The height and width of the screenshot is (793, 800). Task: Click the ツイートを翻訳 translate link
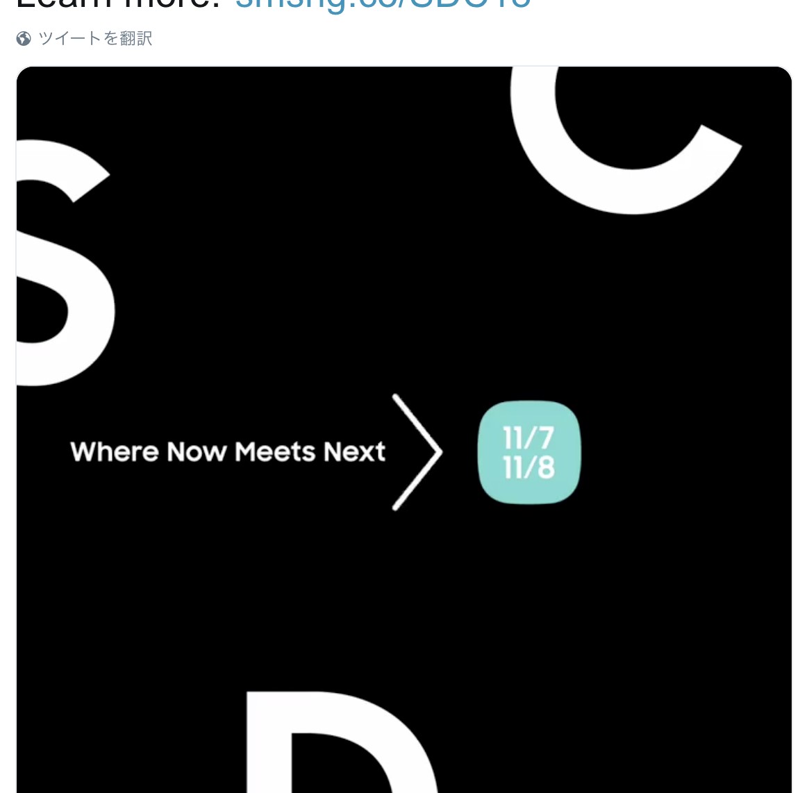coord(95,39)
